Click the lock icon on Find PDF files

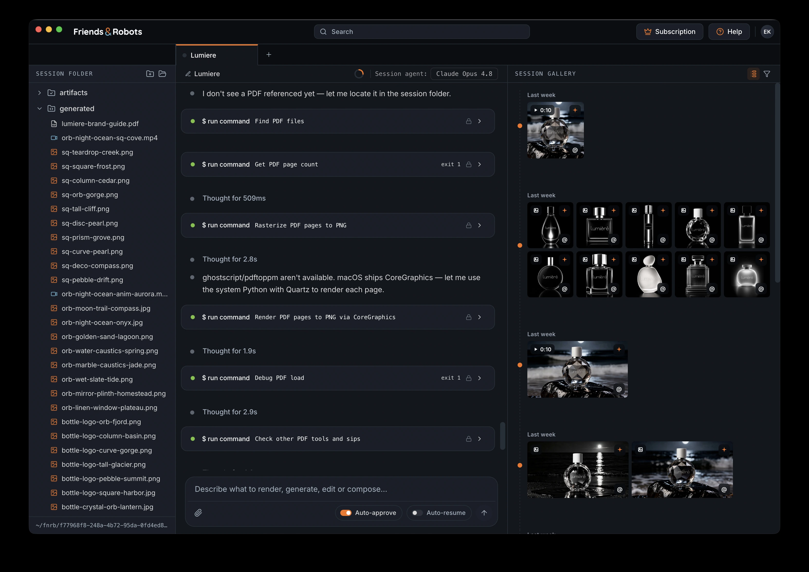(469, 121)
